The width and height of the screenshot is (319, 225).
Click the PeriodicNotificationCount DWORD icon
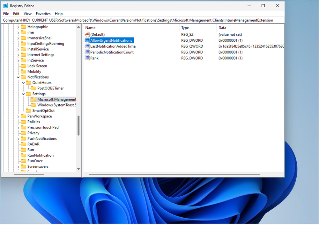click(x=87, y=52)
